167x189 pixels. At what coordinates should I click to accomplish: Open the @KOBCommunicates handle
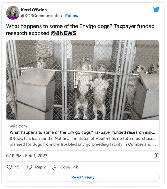pos(41,16)
